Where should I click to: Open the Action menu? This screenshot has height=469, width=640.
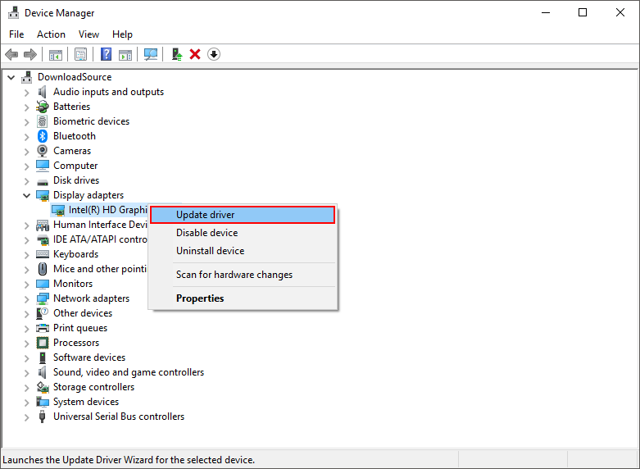(51, 34)
